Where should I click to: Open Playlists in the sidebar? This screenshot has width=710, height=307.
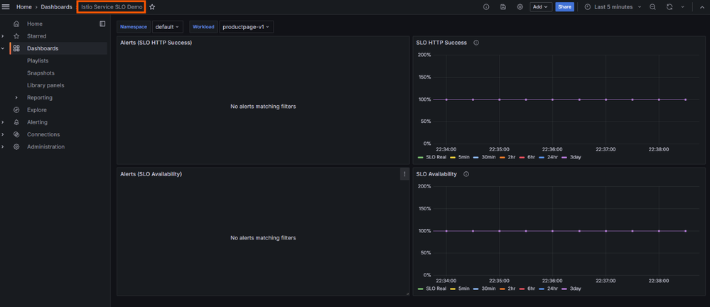(x=38, y=60)
